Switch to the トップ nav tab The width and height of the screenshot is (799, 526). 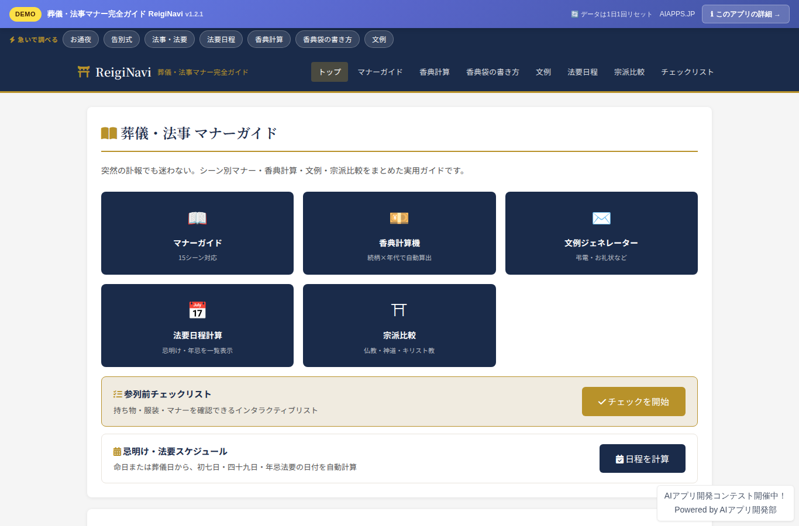(329, 72)
